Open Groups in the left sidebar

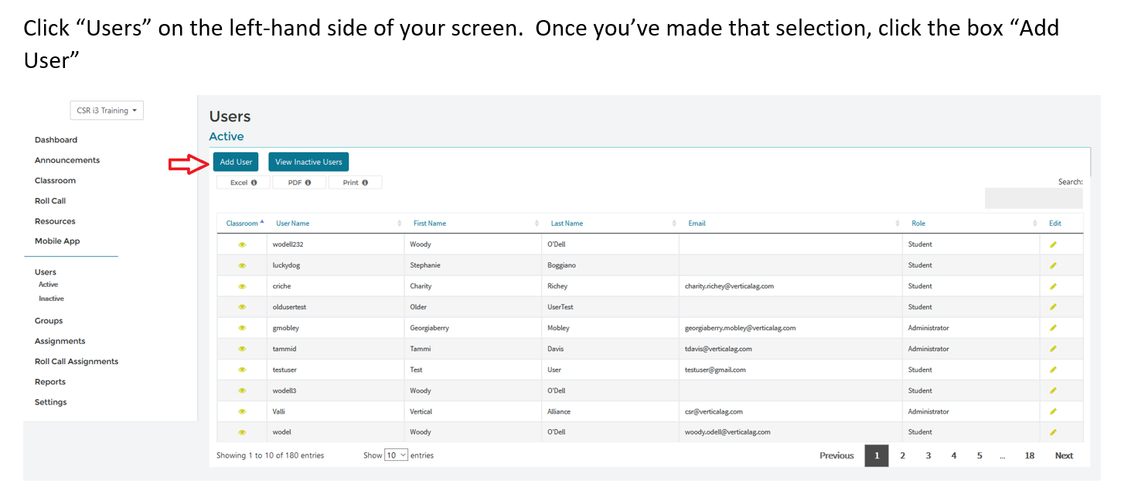point(49,321)
